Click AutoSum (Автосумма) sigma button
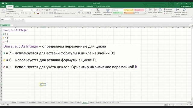This screenshot has width=193, height=108. click(168, 9)
